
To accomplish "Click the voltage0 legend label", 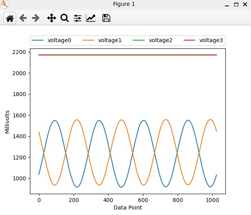I will (59, 40).
